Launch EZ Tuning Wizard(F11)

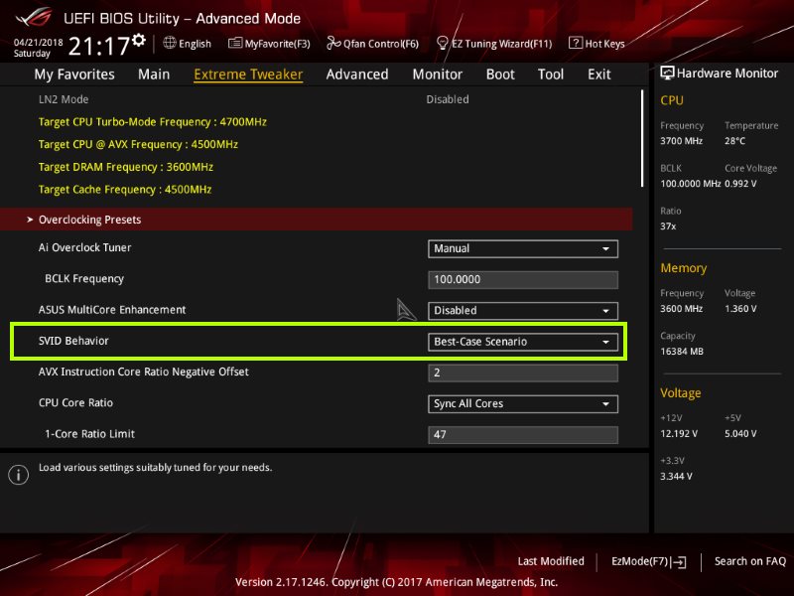(502, 44)
